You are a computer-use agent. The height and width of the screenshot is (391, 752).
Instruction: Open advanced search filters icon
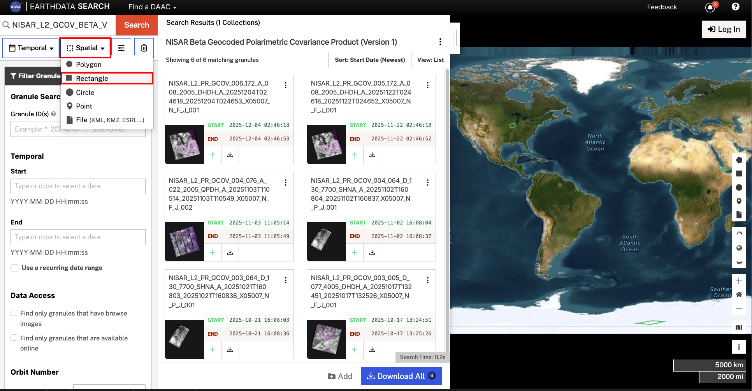pos(121,47)
